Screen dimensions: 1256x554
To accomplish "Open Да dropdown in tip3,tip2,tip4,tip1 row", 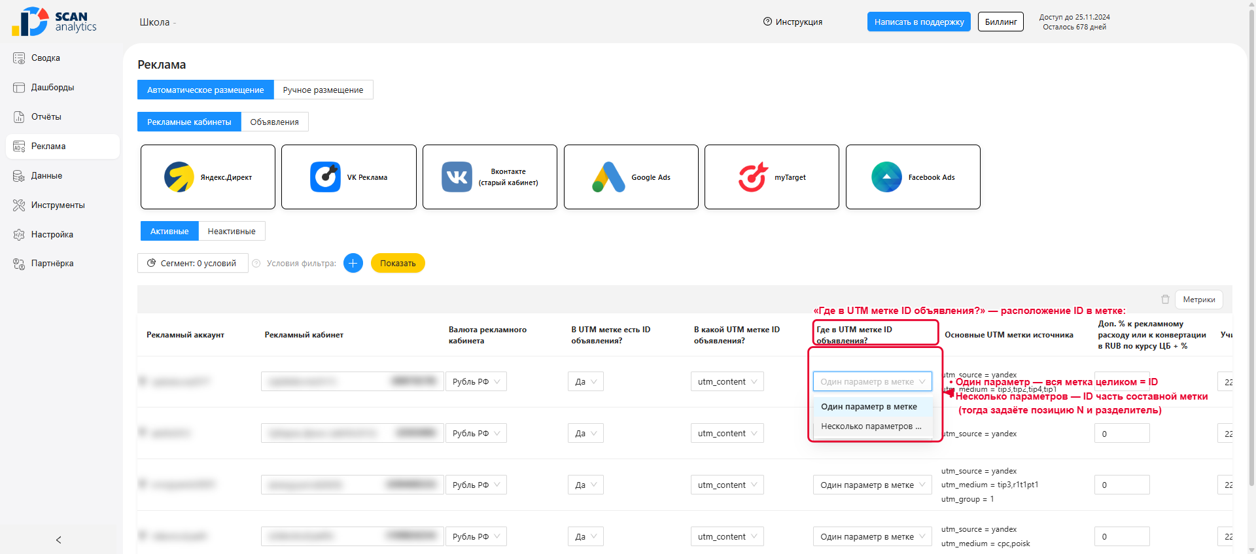I will point(585,381).
